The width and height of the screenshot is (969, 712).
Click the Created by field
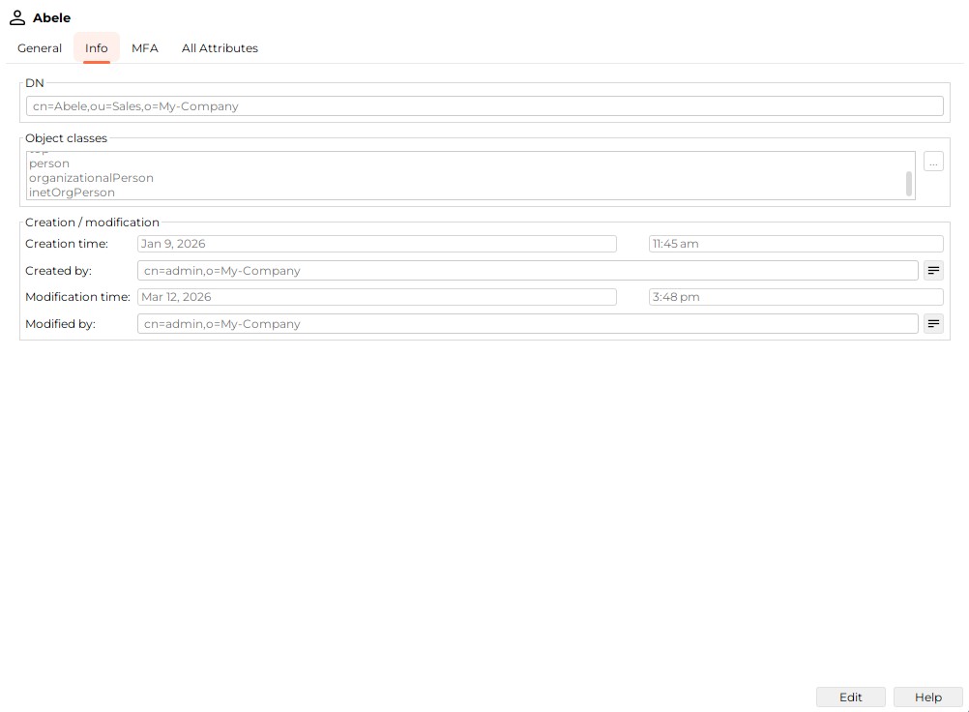tap(528, 271)
